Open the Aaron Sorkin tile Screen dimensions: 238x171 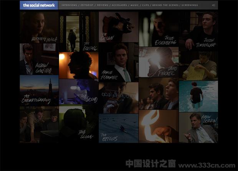tap(198, 128)
